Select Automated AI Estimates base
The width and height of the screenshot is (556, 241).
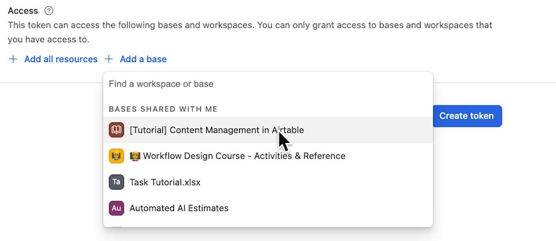[x=268, y=208]
